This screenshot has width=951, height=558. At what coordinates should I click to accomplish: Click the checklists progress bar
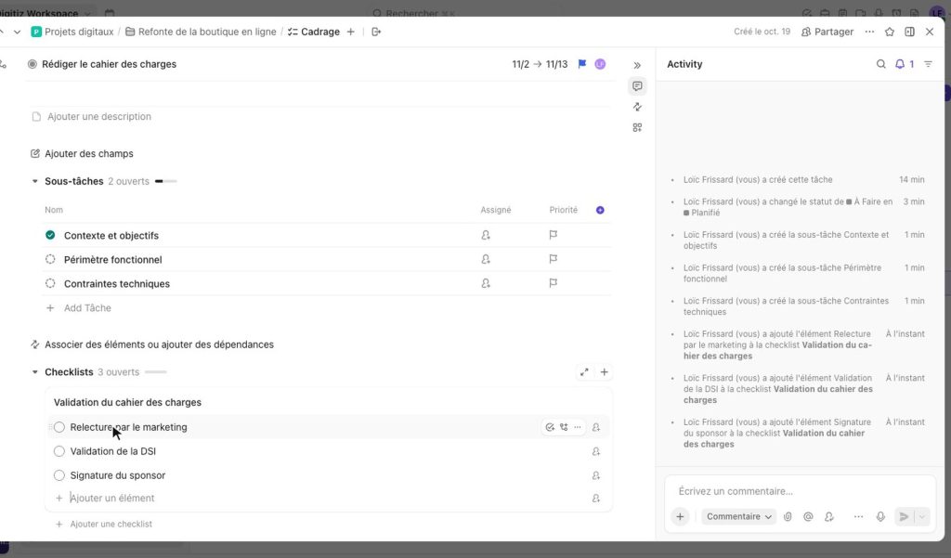tap(155, 371)
